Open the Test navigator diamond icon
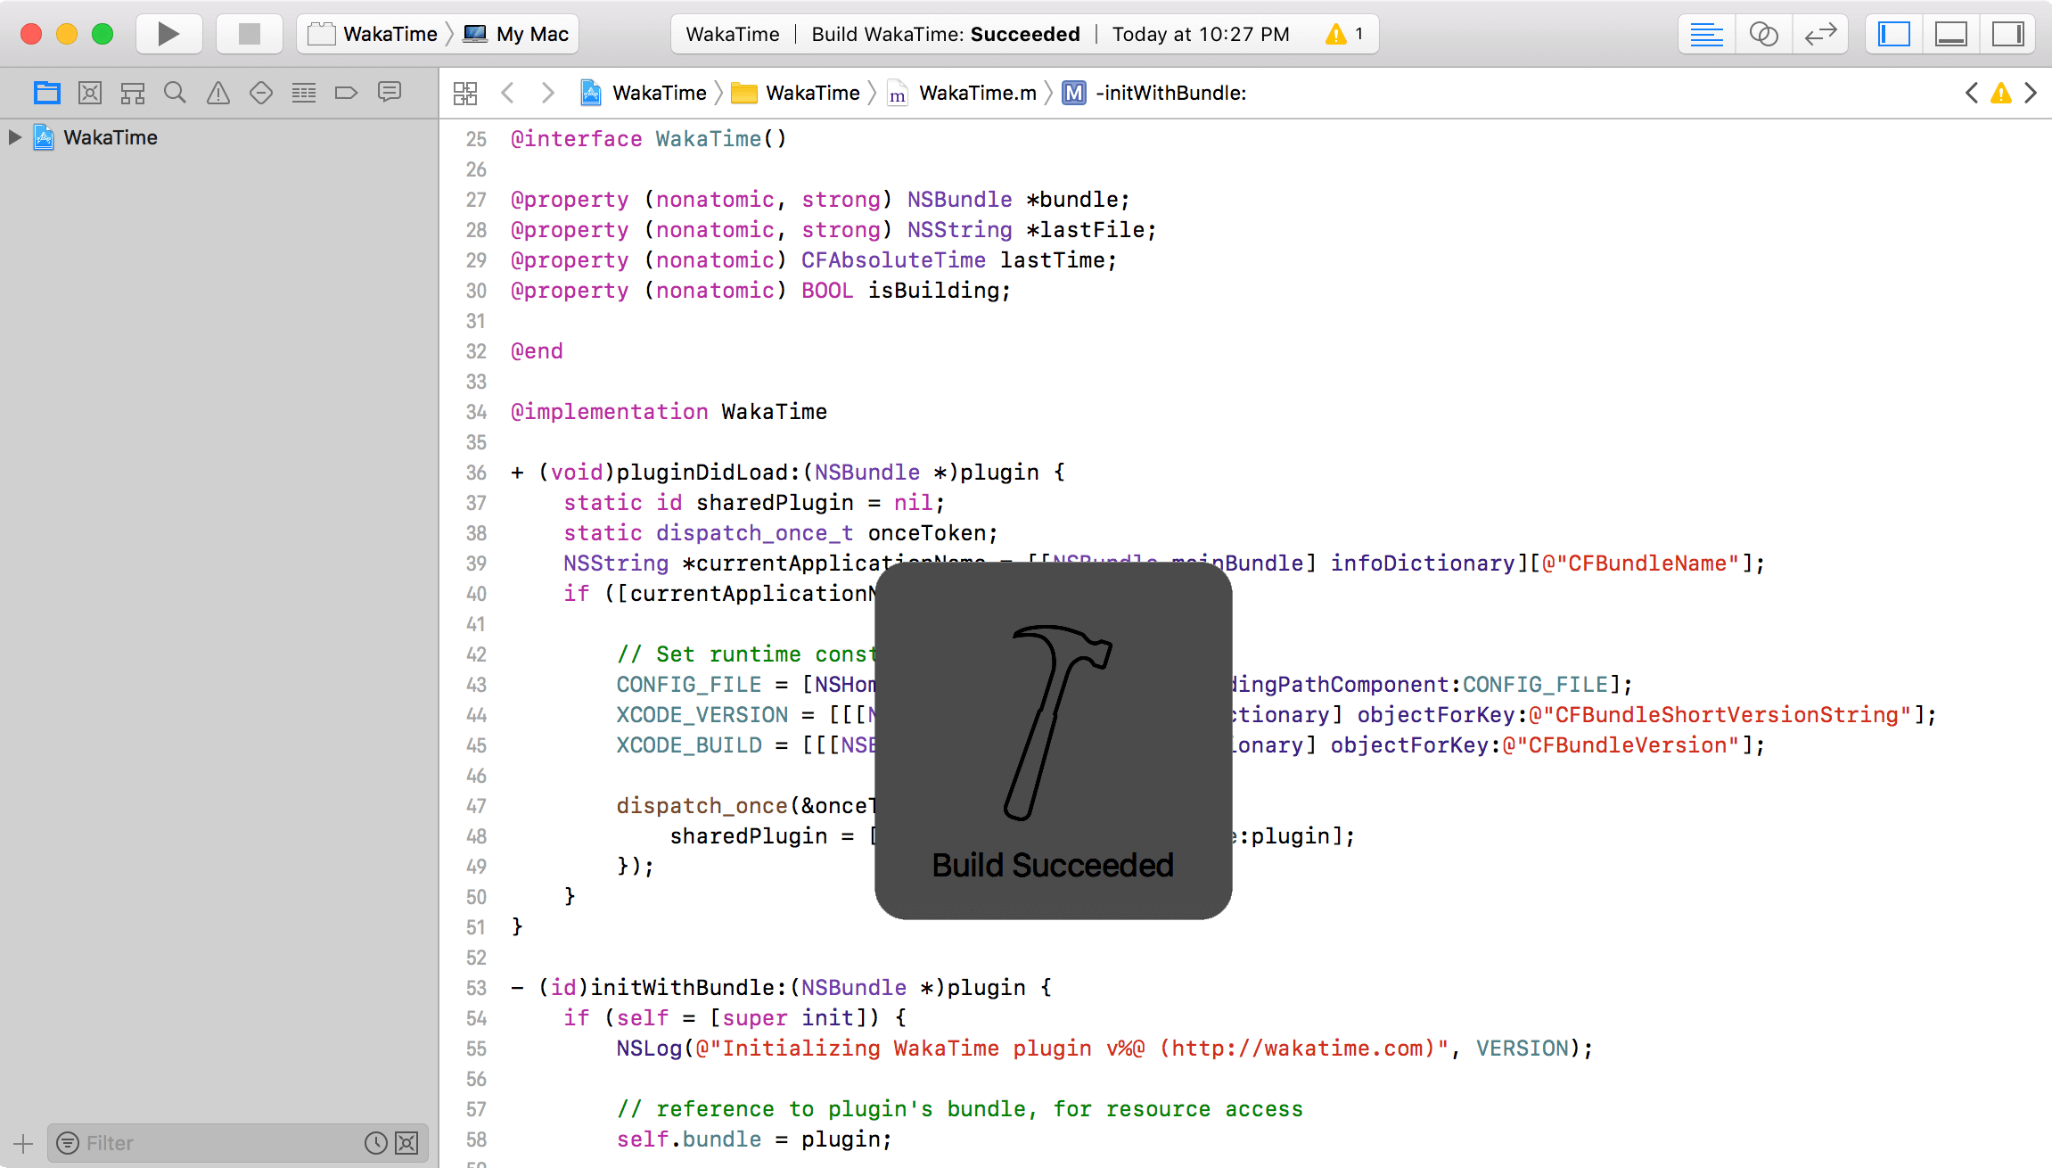Screen dimensions: 2052x1168 pos(260,93)
